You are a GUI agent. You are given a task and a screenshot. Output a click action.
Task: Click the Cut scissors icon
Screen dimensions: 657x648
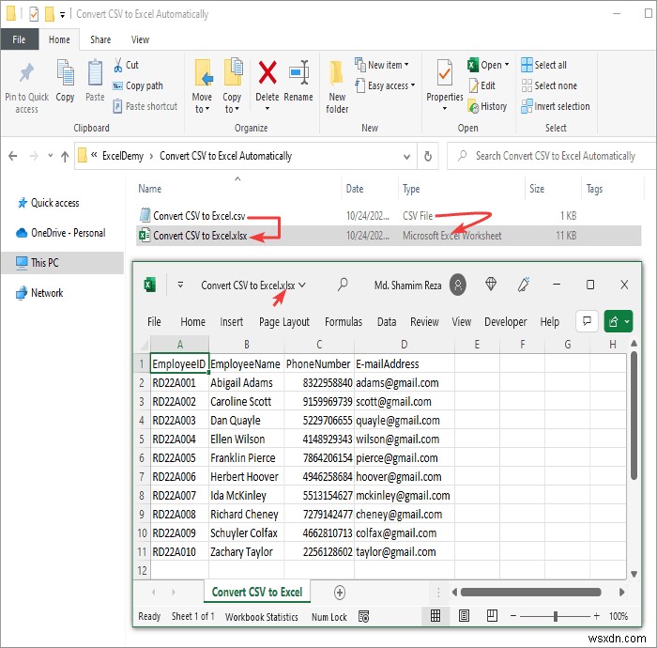(x=118, y=65)
